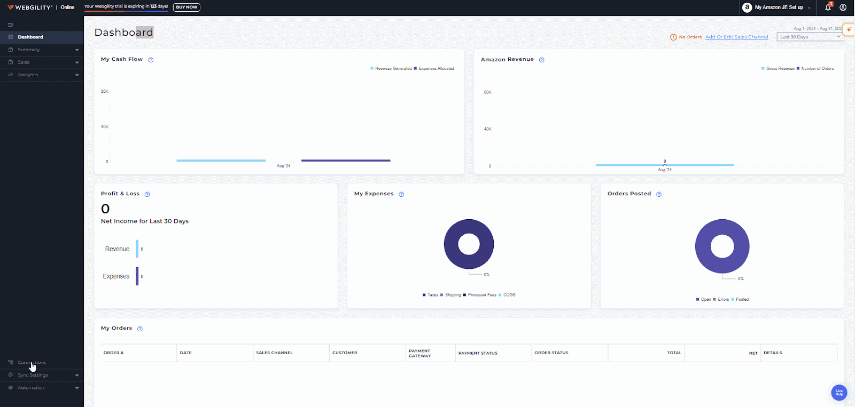Click the BUY NOW button
The height and width of the screenshot is (407, 855).
click(186, 7)
